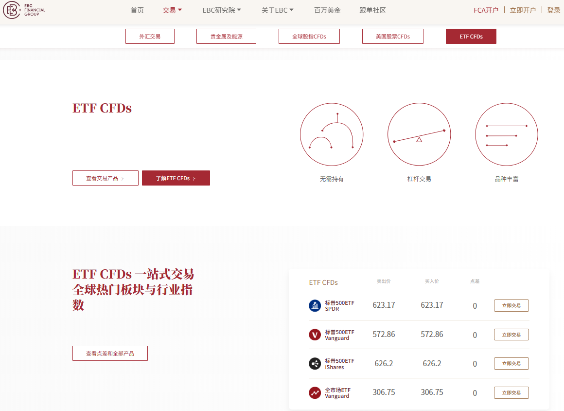Click the 572.86 buy price value

432,334
